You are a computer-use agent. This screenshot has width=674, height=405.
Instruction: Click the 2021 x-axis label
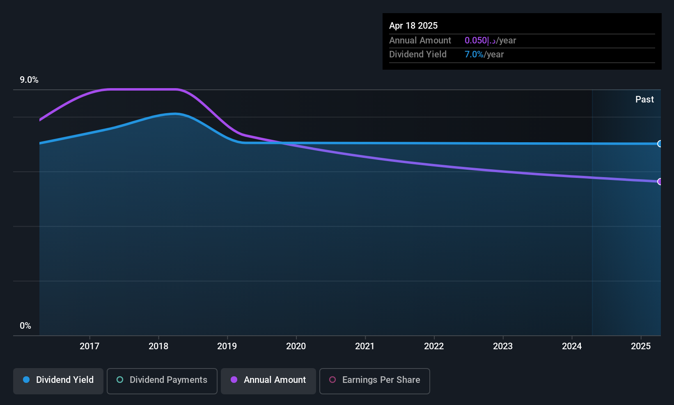click(x=365, y=346)
